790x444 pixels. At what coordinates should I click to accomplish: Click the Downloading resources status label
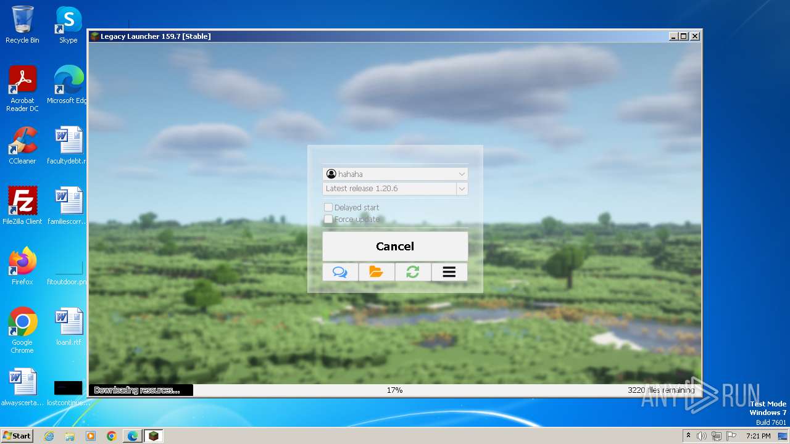[137, 390]
